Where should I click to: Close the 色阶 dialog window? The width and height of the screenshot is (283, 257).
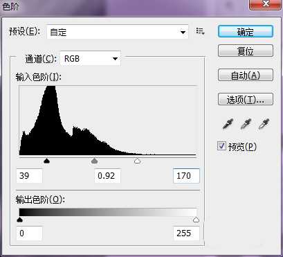point(266,4)
